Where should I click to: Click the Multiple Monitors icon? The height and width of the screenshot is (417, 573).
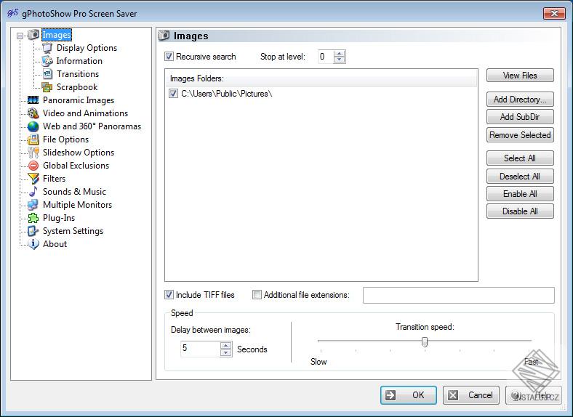click(33, 205)
